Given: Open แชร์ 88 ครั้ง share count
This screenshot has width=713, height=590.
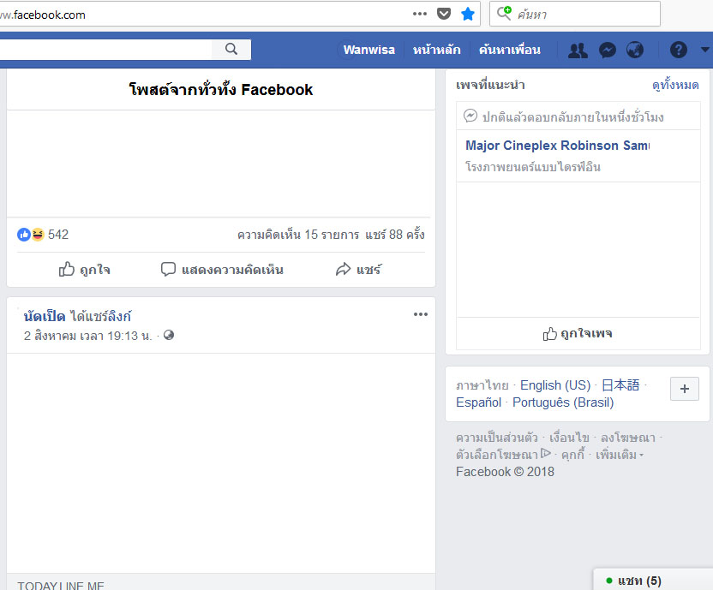Looking at the screenshot, I should [395, 235].
